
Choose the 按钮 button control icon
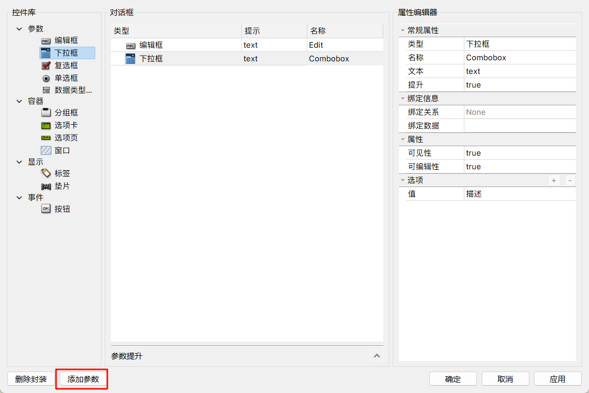point(46,209)
